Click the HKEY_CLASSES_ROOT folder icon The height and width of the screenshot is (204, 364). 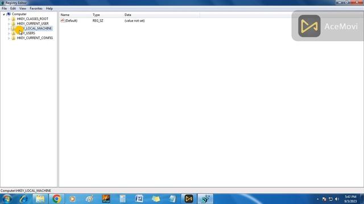click(x=14, y=19)
